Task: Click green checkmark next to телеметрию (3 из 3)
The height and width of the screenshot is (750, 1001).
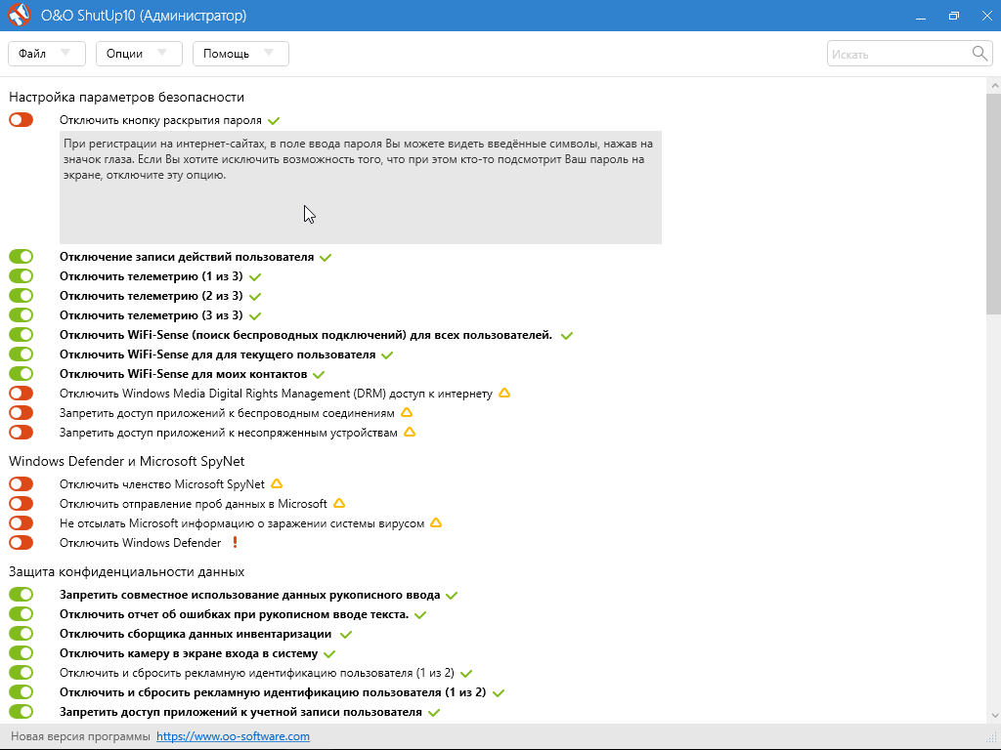Action: [x=255, y=315]
